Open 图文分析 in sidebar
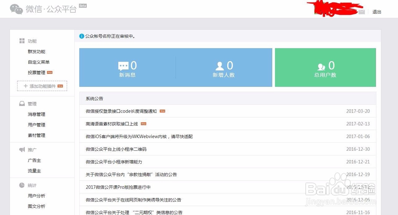Screen dimensions: 398x215 [x=37, y=206]
